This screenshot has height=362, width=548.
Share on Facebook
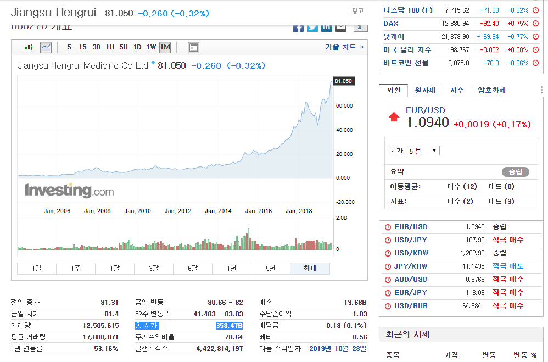click(298, 28)
